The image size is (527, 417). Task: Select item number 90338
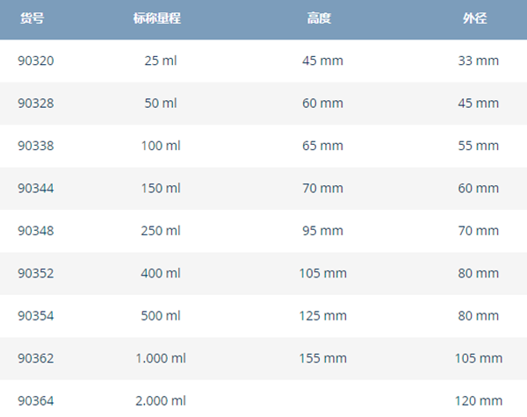36,146
